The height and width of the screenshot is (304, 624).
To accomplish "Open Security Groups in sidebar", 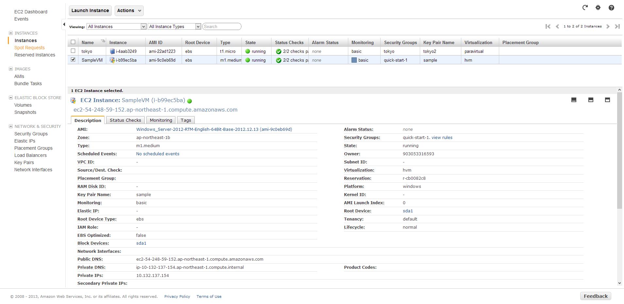I will [31, 134].
